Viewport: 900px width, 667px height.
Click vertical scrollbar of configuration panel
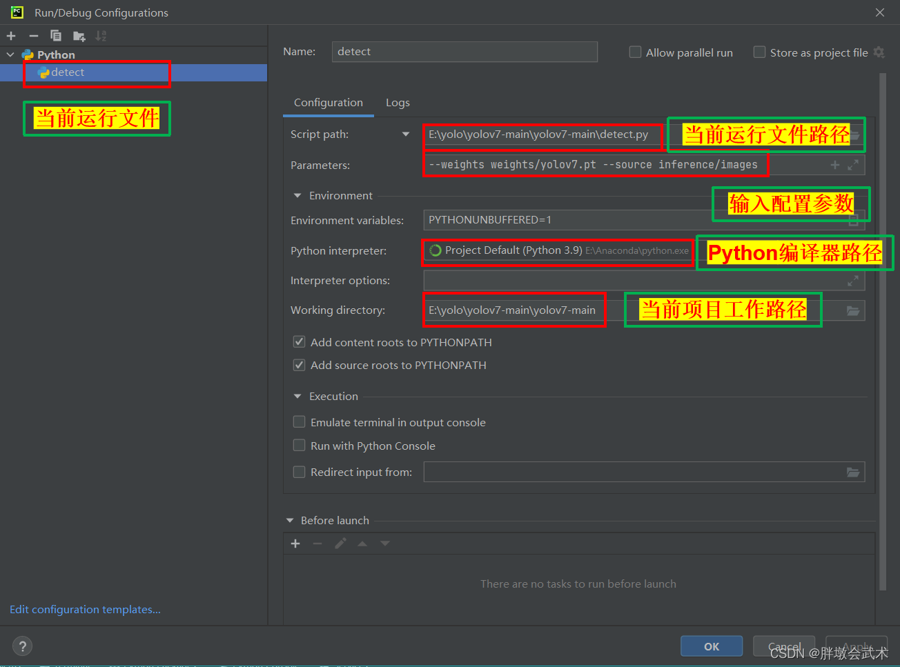click(883, 331)
